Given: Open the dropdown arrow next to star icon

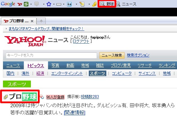Looking at the screenshot, I should pos(54,4).
